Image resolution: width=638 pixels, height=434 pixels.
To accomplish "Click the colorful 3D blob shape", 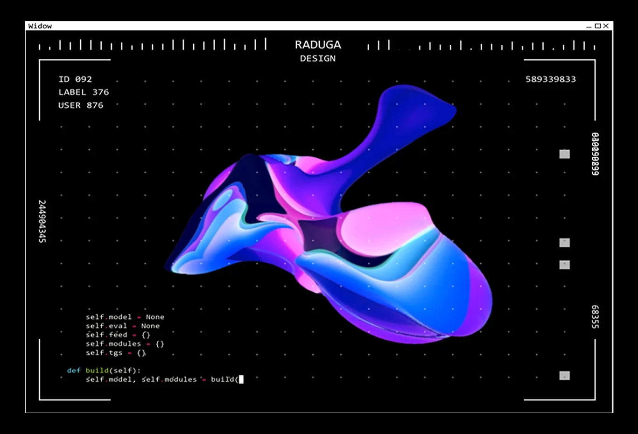I will click(x=329, y=215).
